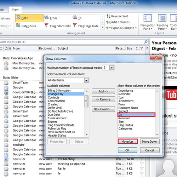Click the Move Up button
Image resolution: width=177 pixels, height=177 pixels.
click(127, 141)
